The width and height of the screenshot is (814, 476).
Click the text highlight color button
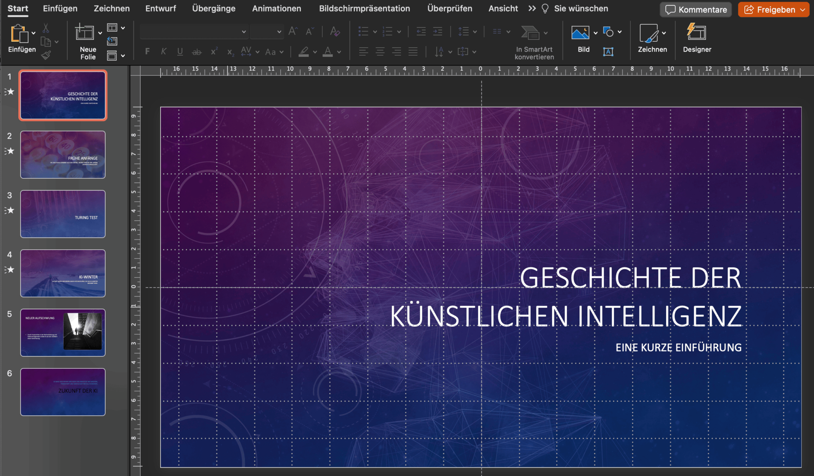point(304,52)
